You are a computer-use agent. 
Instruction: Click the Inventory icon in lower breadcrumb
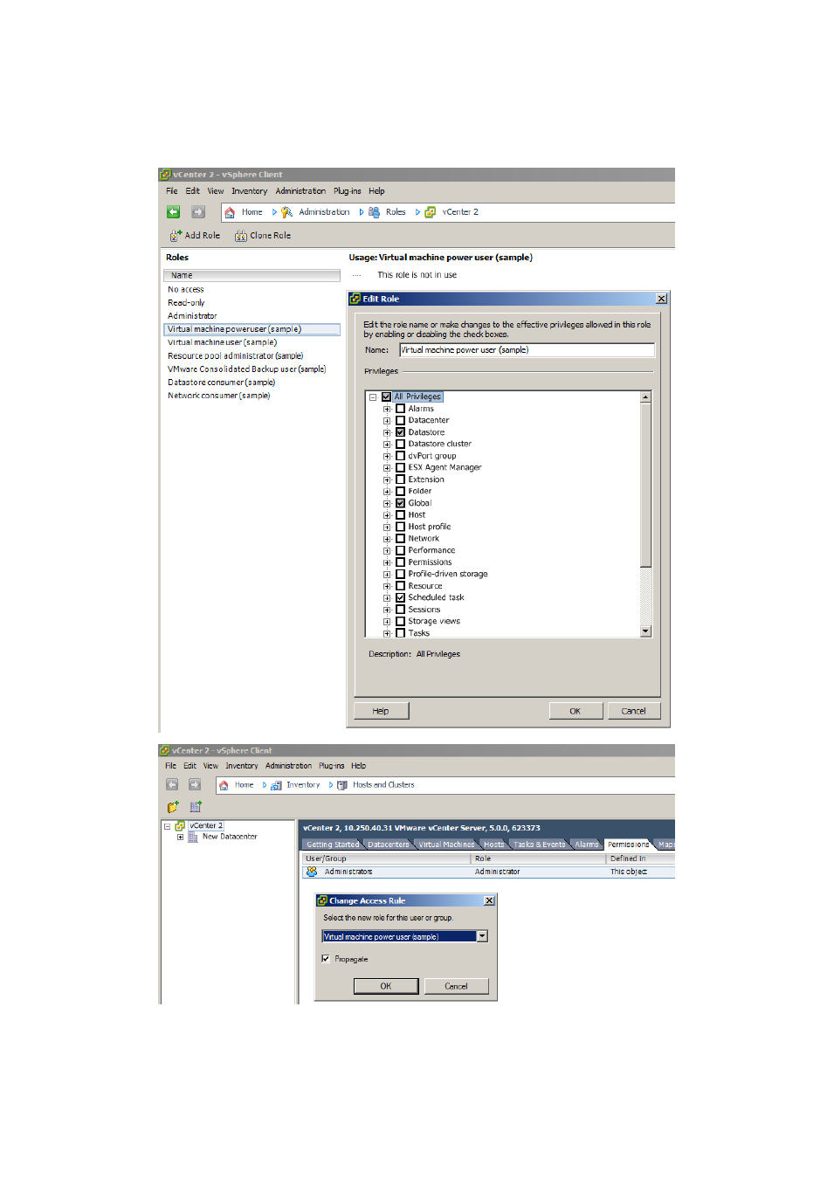tap(276, 785)
